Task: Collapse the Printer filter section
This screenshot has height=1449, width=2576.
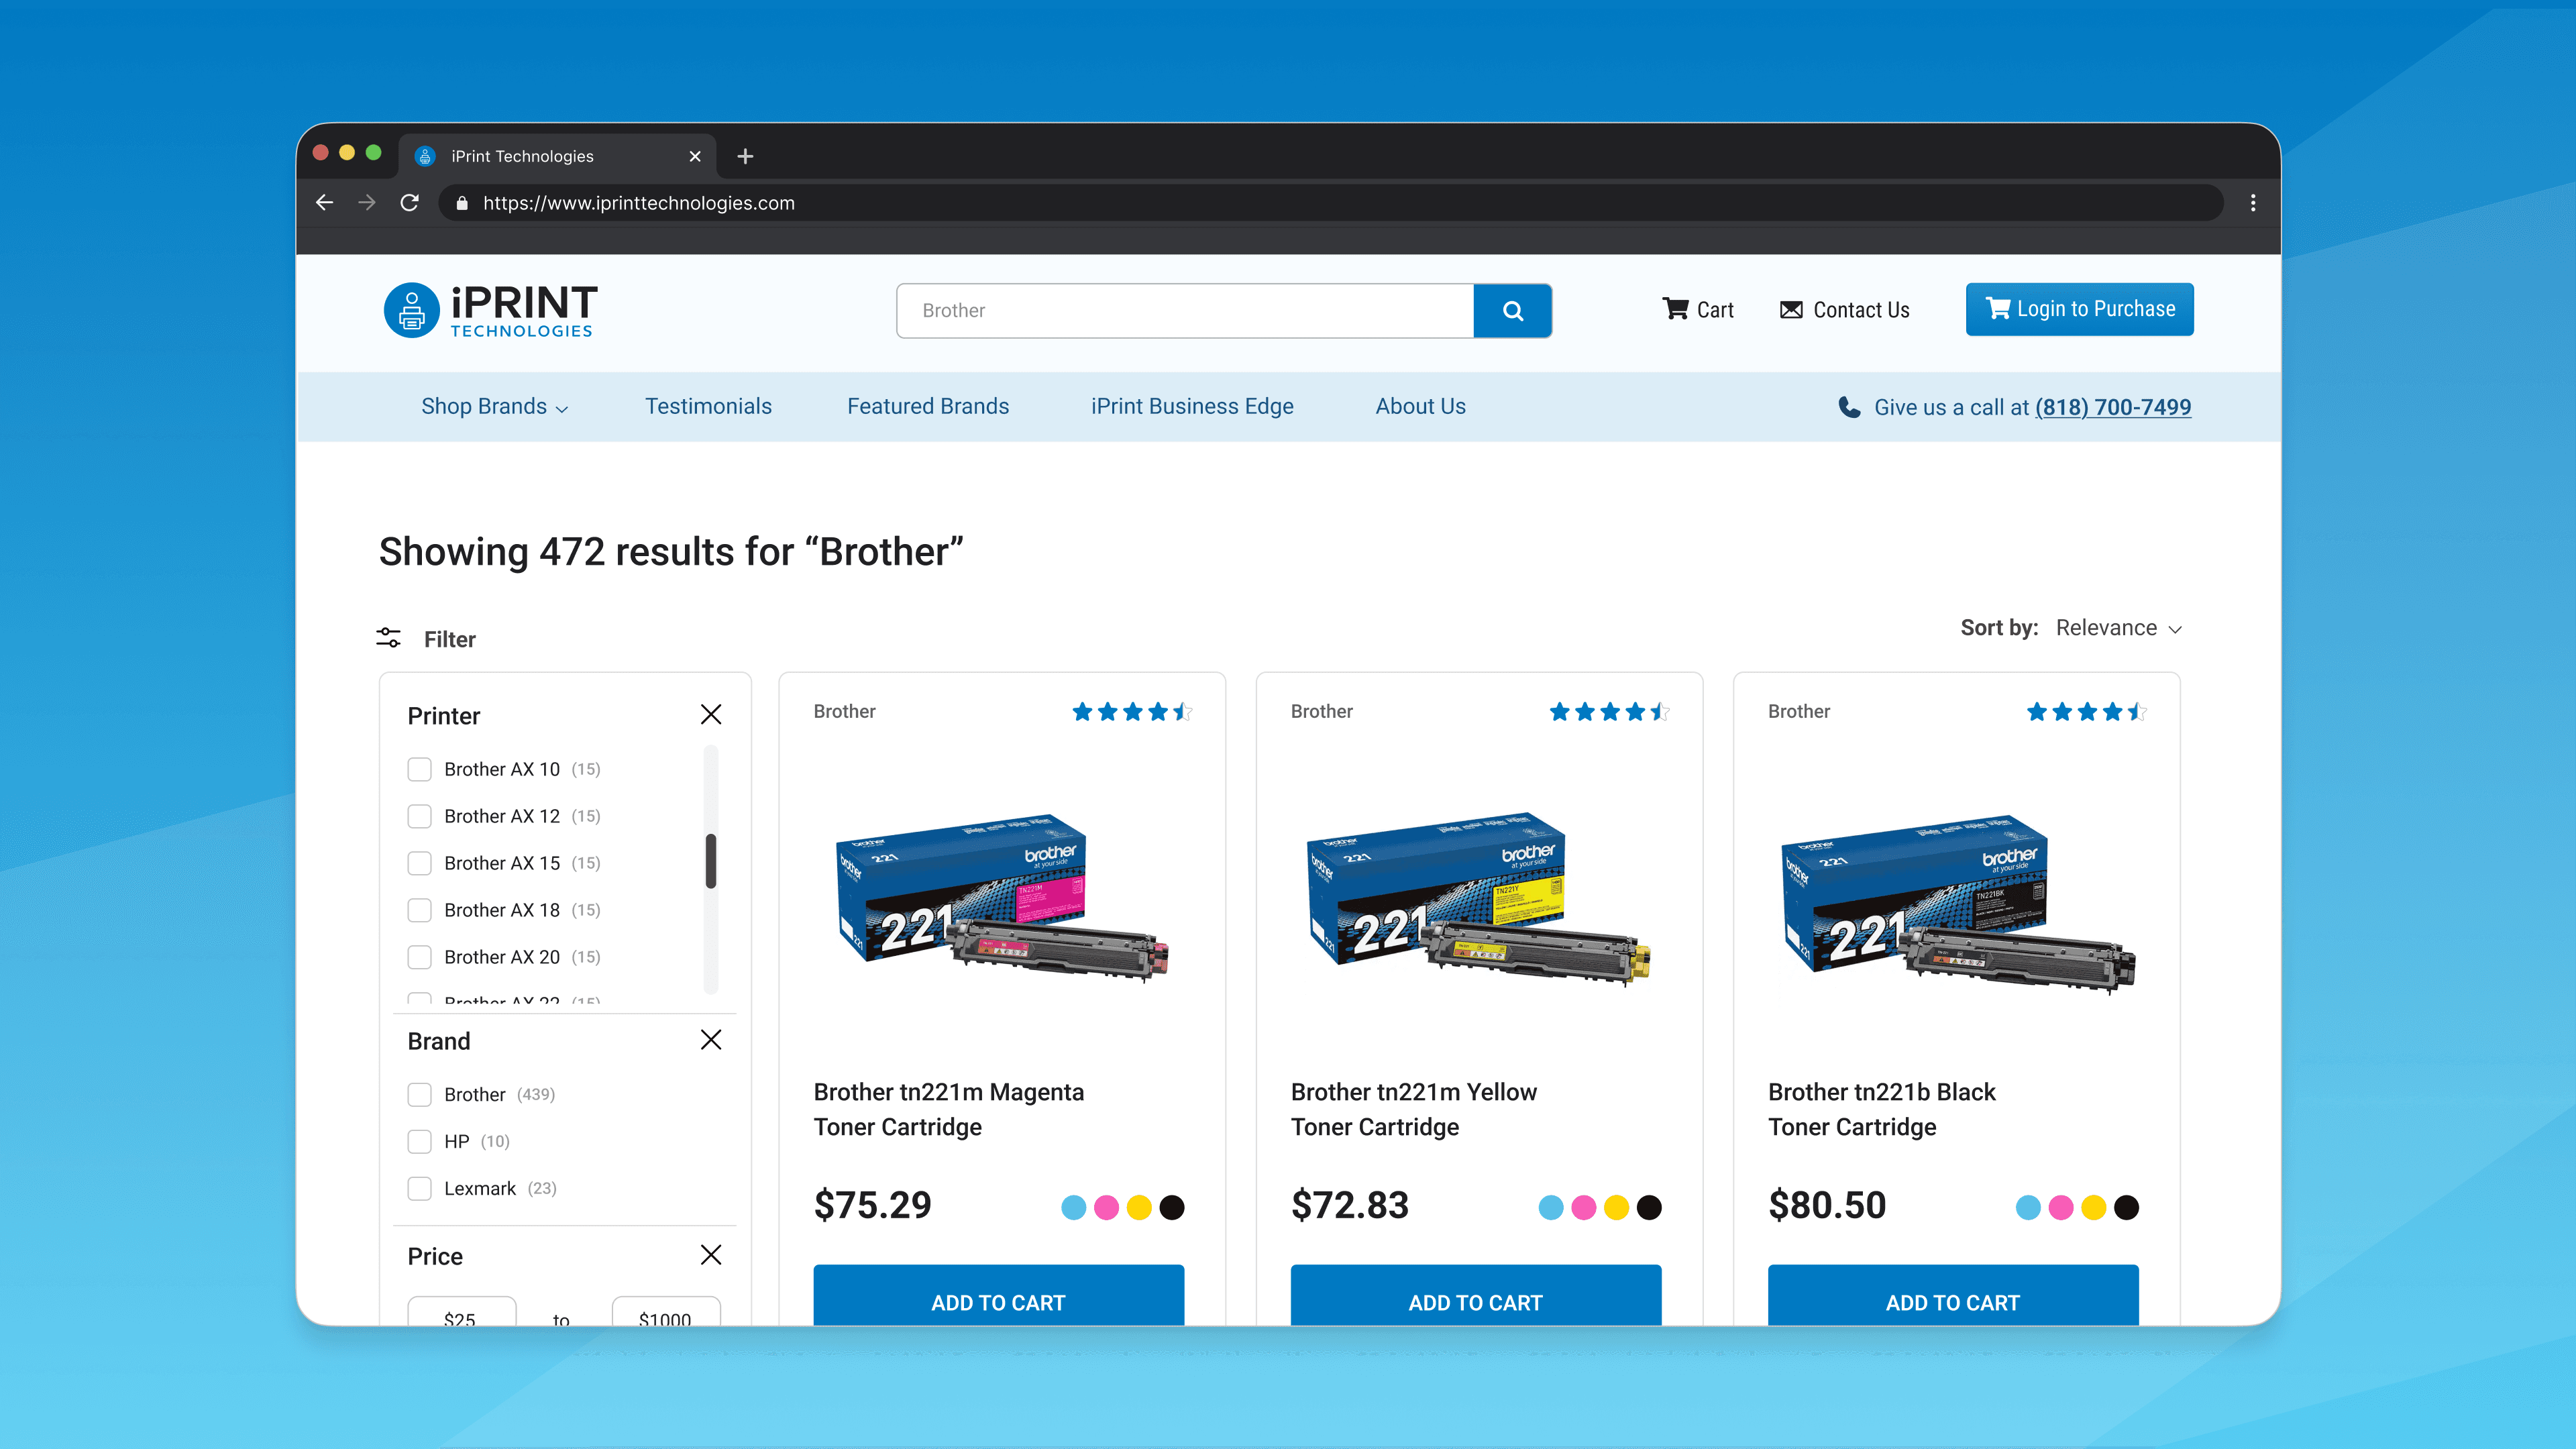Action: click(710, 715)
